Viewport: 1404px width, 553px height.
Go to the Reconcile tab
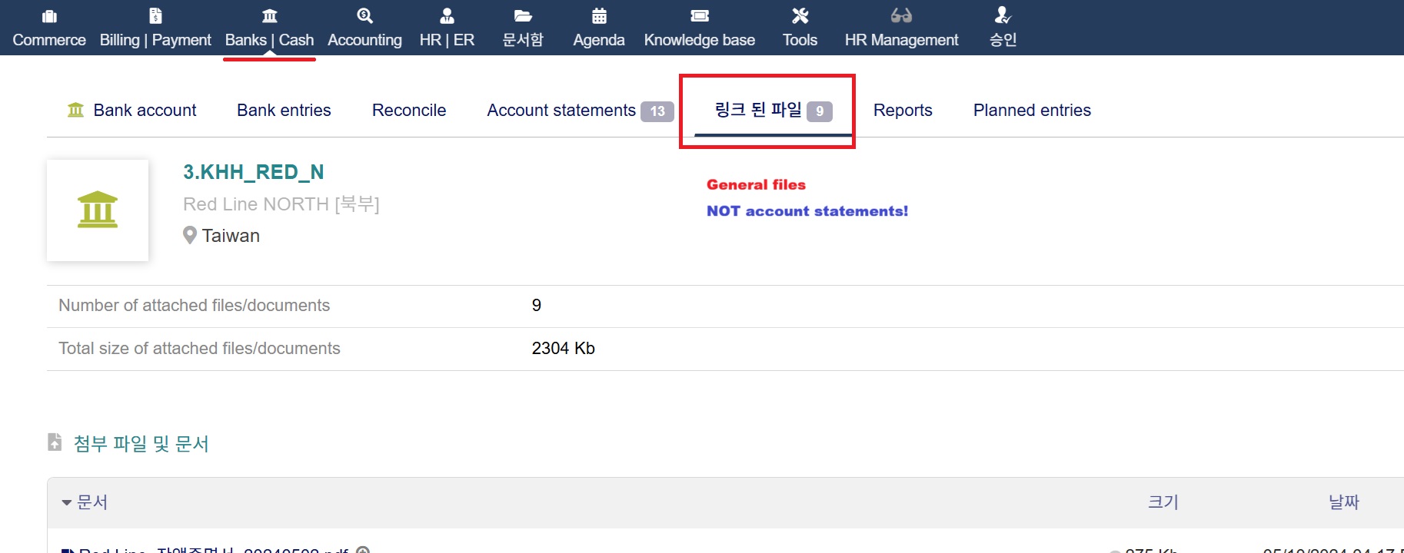[x=409, y=111]
